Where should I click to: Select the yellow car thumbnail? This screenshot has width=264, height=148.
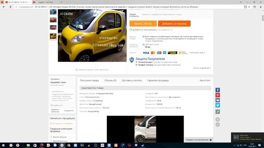[53, 36]
